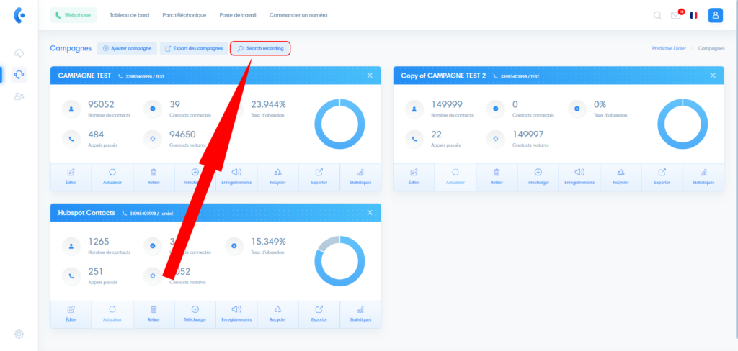Click Télécharger in Copy of CAMPAGNE TEST 2
This screenshot has height=351, width=738.
point(538,176)
